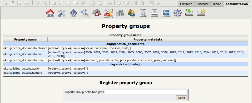Open the gear cog admin icon
Screen dimensions: 252x103
[x=177, y=13]
